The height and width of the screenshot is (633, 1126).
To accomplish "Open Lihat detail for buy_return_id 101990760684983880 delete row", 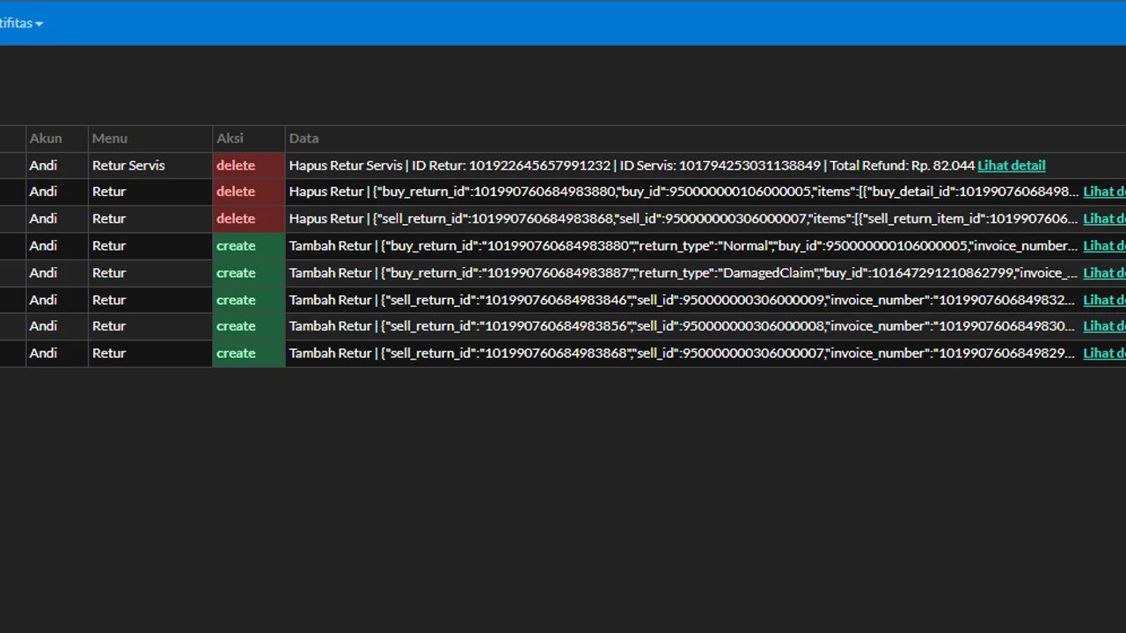I will click(1104, 192).
